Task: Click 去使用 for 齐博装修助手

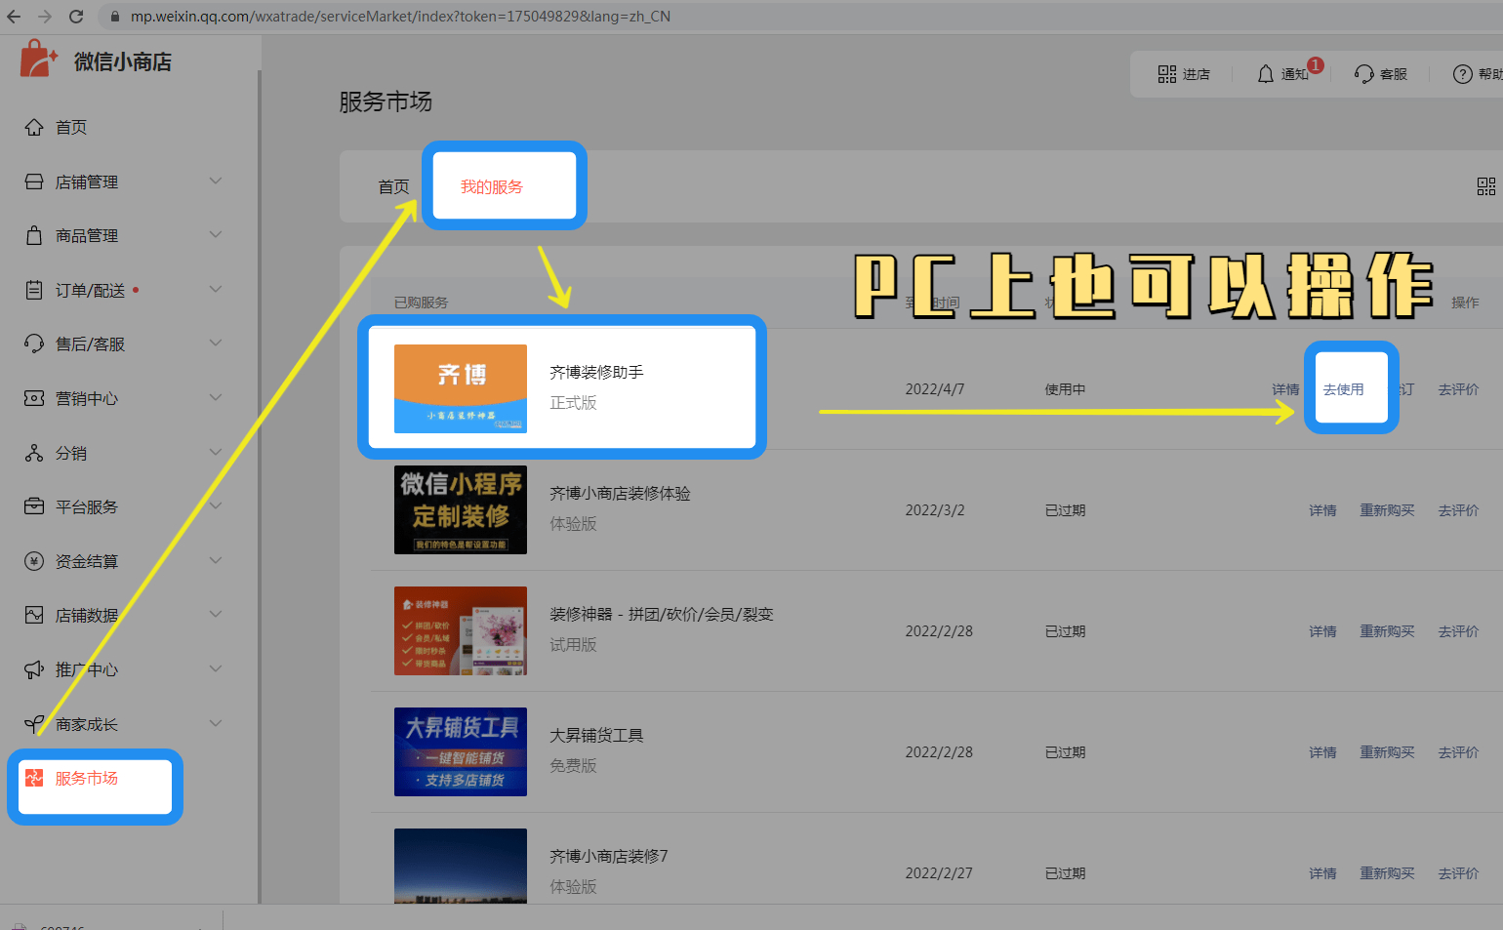Action: (1343, 389)
